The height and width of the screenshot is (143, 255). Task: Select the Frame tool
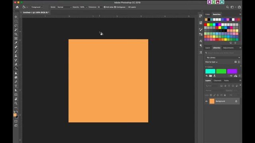click(x=16, y=39)
